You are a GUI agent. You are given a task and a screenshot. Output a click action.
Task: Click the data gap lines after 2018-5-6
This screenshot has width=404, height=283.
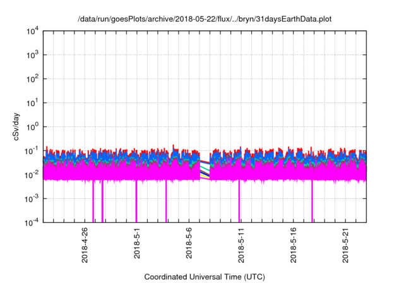click(x=205, y=169)
